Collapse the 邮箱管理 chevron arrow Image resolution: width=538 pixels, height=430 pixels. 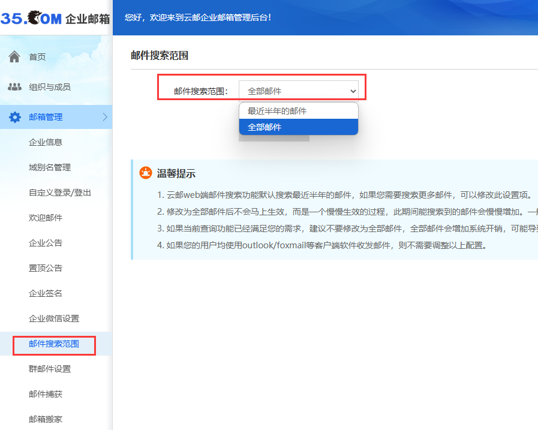pos(105,117)
